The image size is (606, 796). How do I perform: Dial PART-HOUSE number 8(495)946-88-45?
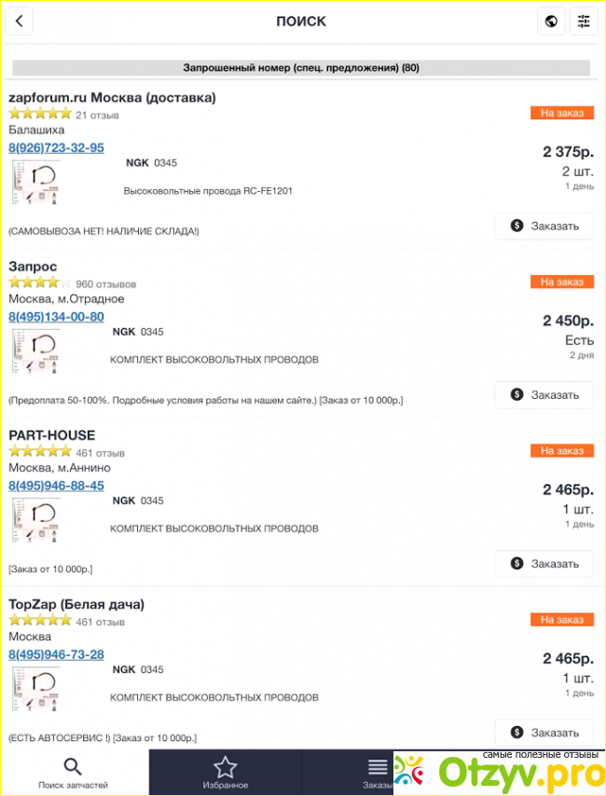point(56,486)
